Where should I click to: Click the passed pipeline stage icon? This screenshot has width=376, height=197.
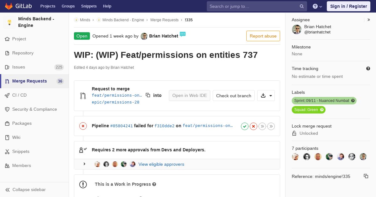pos(245,126)
